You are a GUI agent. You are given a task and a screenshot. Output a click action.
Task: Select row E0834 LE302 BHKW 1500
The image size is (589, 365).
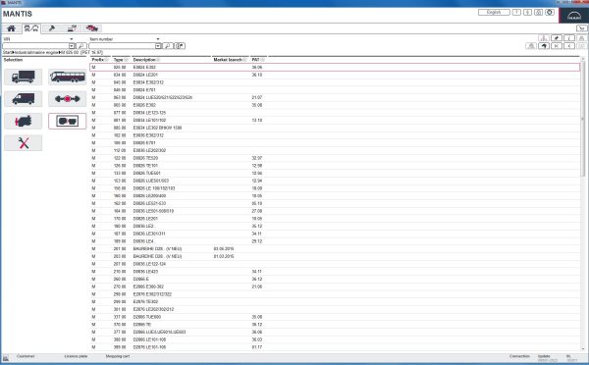click(335, 128)
